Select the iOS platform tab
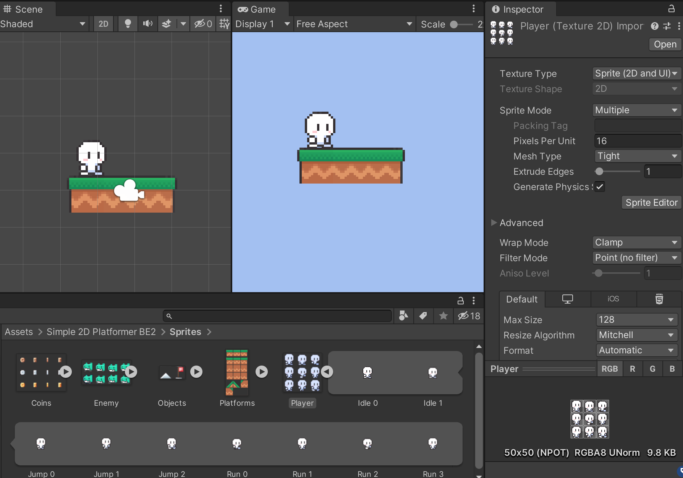 [x=613, y=299]
